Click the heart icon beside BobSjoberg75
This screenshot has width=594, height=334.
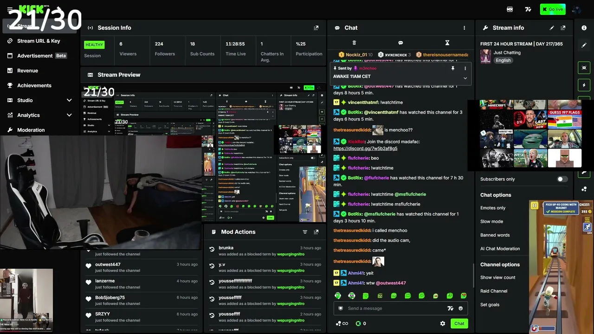(x=89, y=299)
